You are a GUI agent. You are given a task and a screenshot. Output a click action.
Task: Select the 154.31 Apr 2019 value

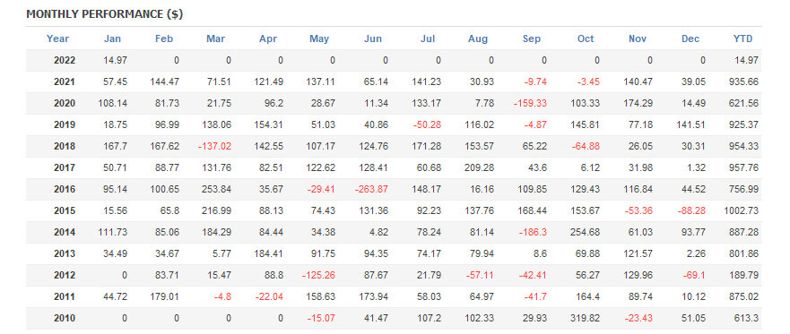pos(268,124)
